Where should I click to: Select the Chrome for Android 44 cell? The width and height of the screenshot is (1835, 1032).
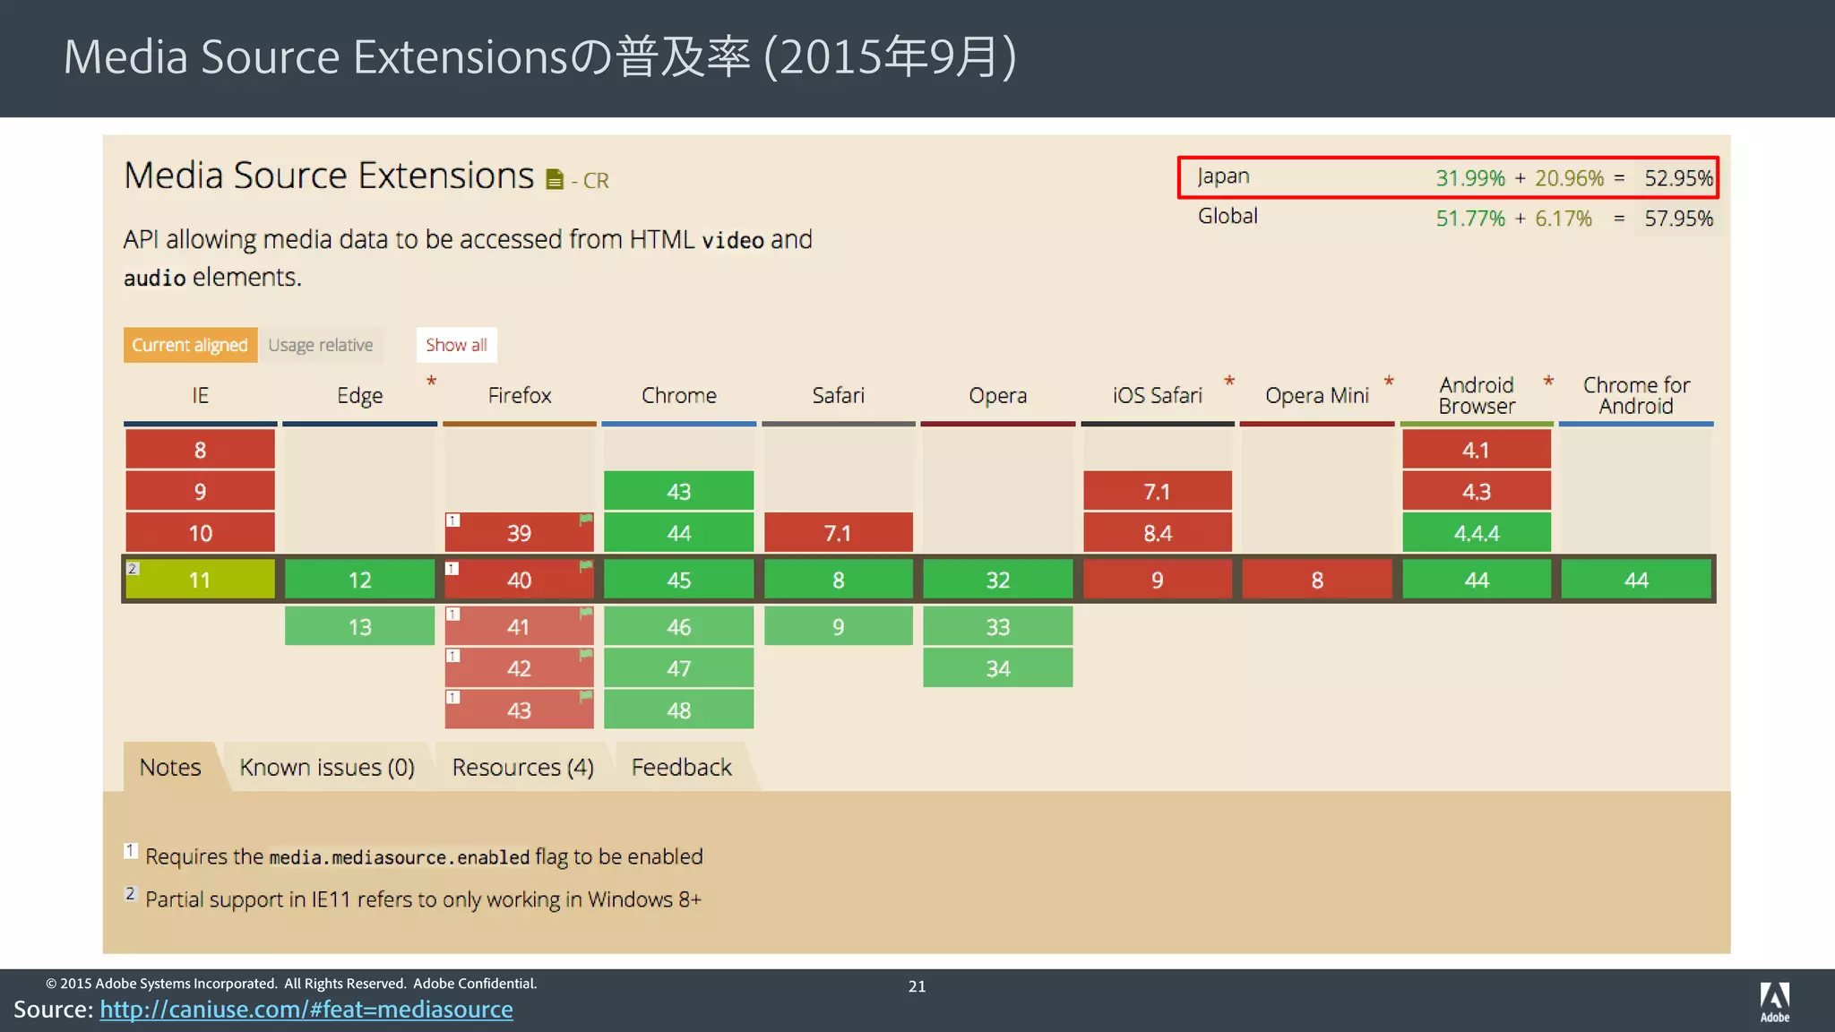click(1636, 580)
